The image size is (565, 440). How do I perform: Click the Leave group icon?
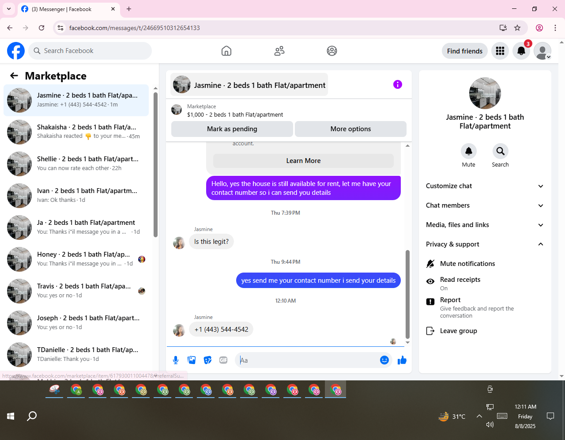pyautogui.click(x=430, y=331)
